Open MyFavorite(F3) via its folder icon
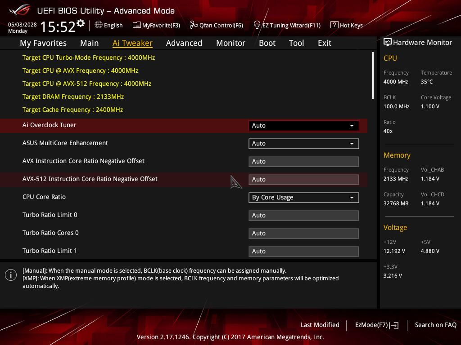461x345 pixels. click(x=137, y=25)
